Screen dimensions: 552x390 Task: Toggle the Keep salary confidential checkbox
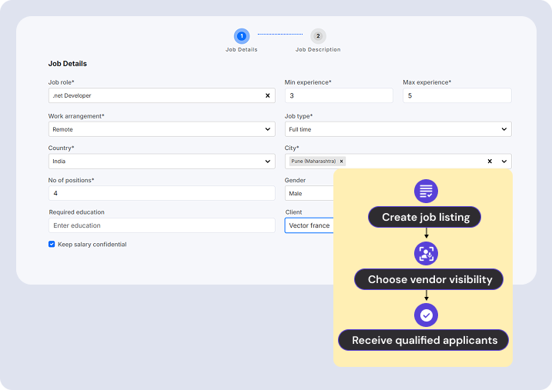click(52, 245)
